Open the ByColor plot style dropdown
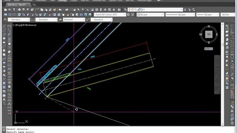Viewport: 237px width, 133px height. click(228, 15)
